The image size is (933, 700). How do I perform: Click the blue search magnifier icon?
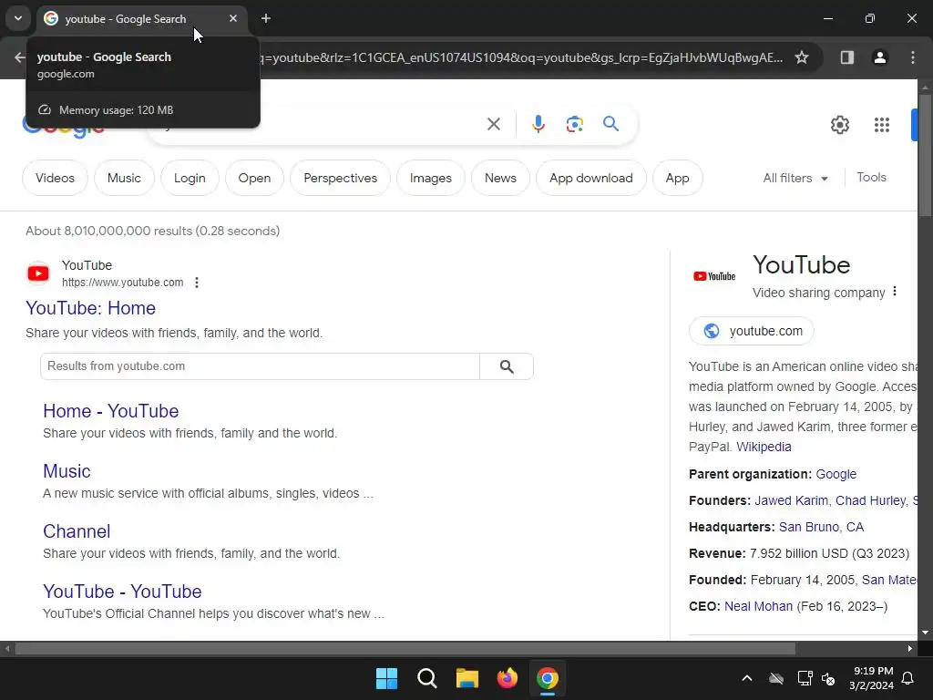click(x=610, y=124)
